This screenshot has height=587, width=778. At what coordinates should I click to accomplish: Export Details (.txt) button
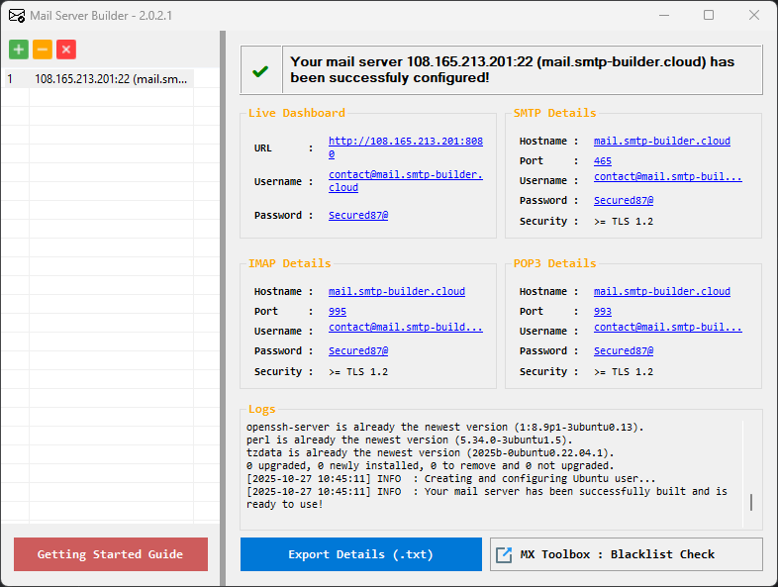coord(360,554)
